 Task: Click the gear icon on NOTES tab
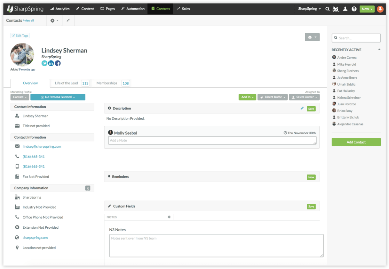click(169, 217)
